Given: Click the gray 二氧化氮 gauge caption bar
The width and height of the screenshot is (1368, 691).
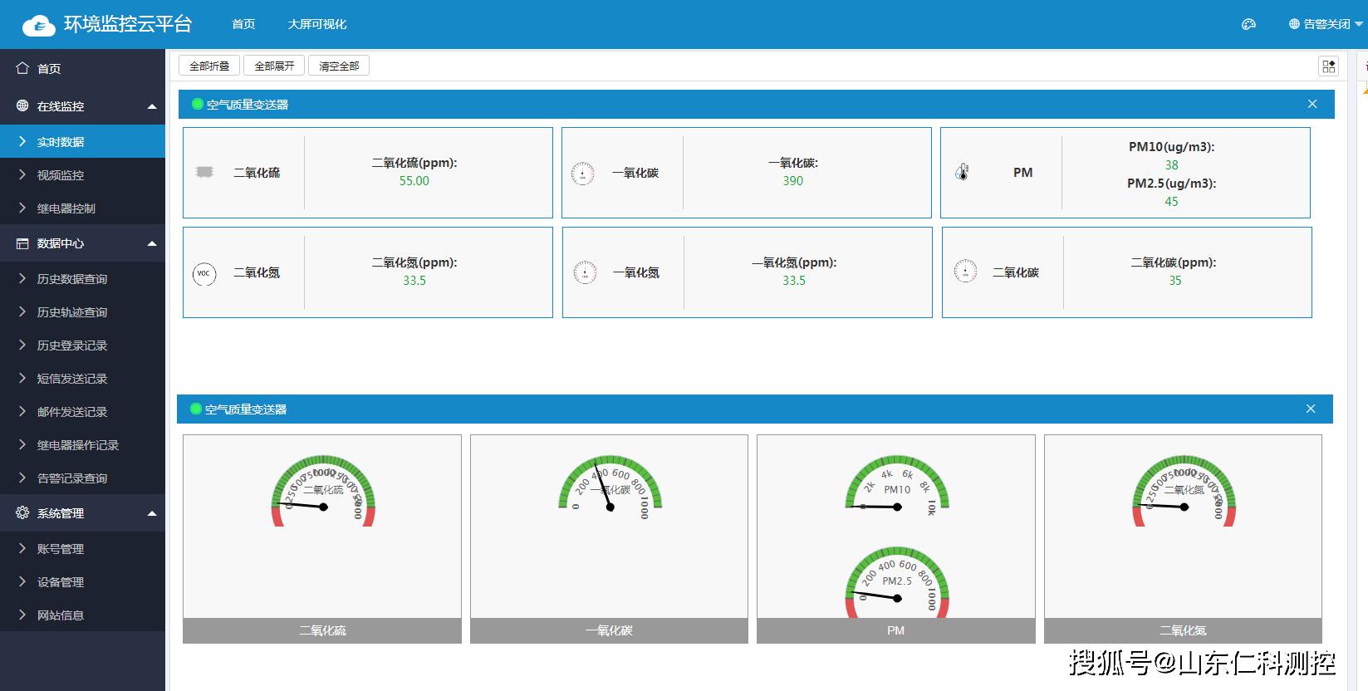Looking at the screenshot, I should pyautogui.click(x=1183, y=630).
